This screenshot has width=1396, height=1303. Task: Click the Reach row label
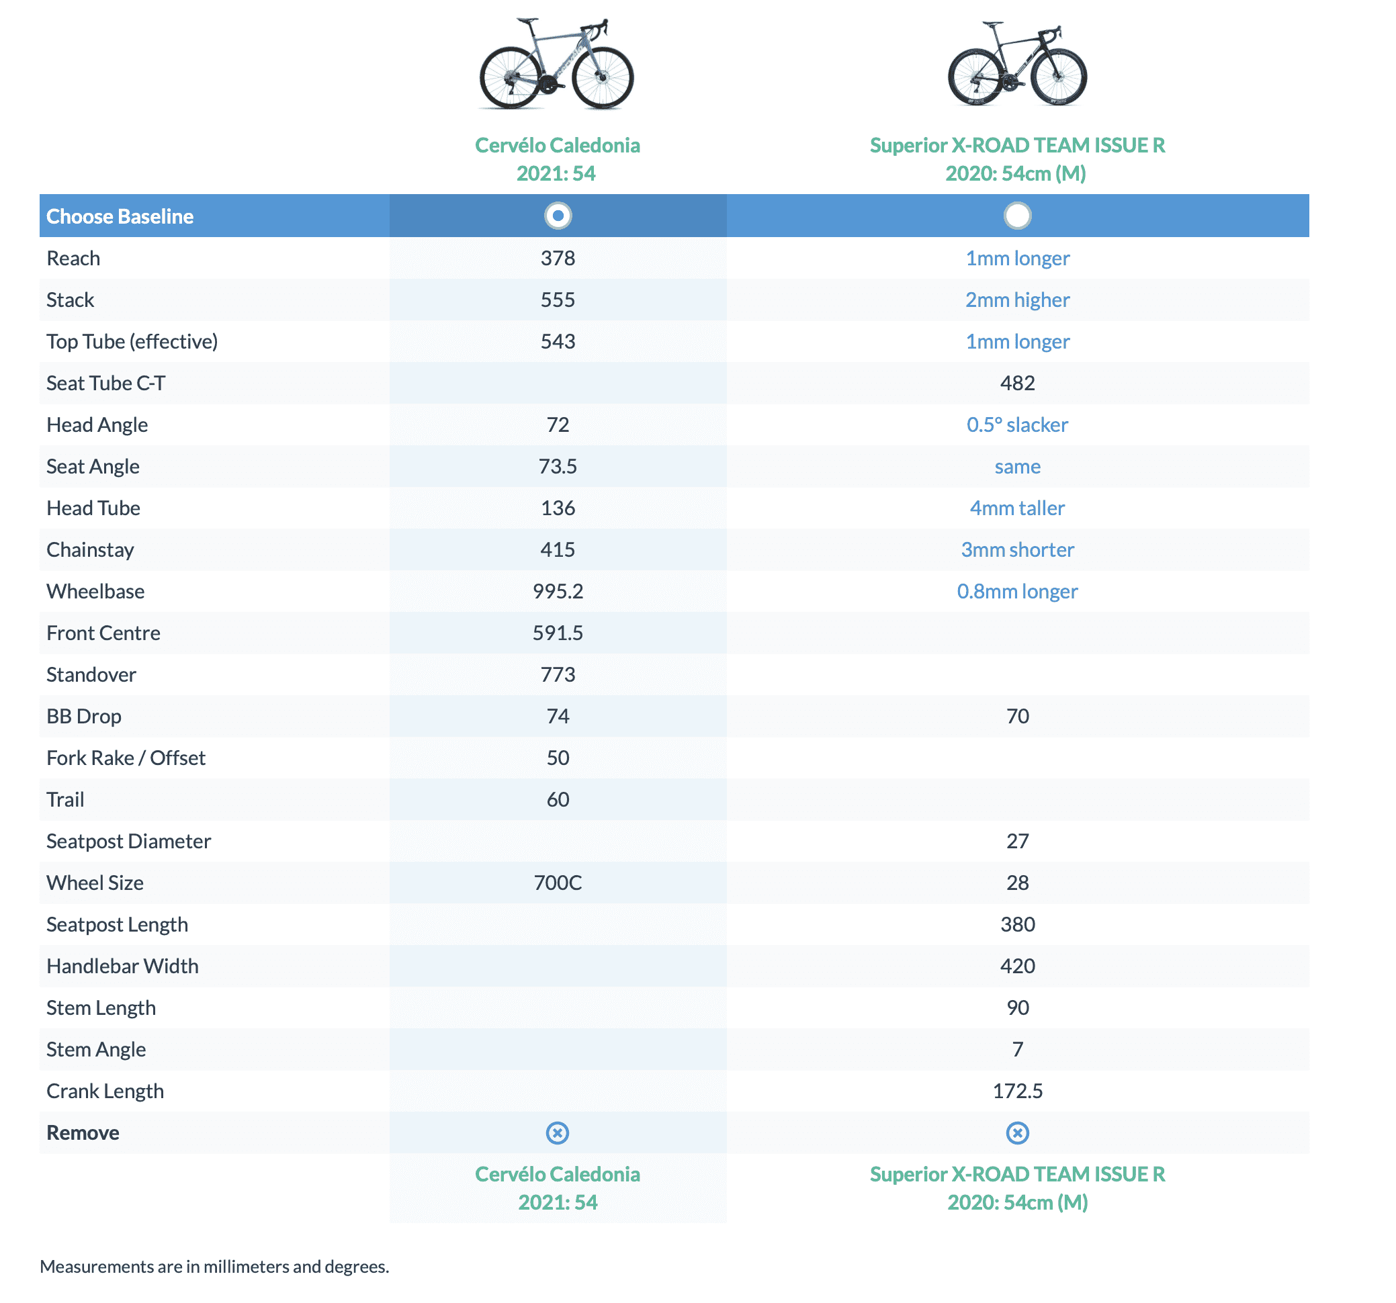[x=73, y=259]
